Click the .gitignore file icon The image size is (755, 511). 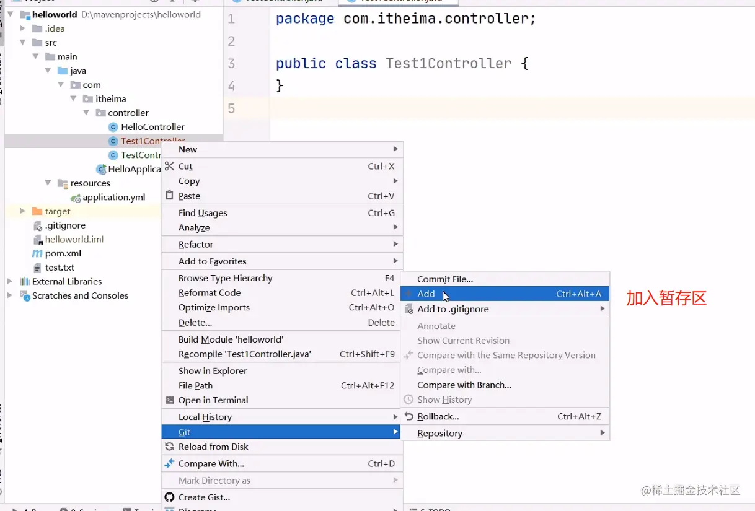coord(37,225)
